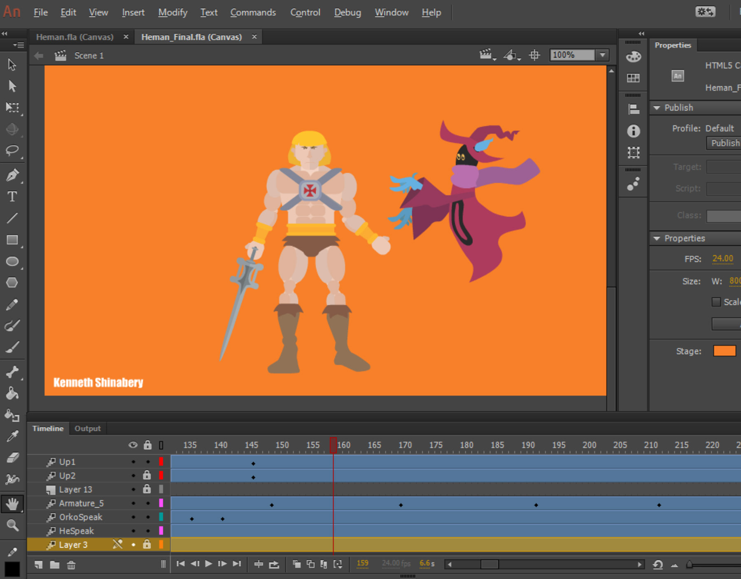The width and height of the screenshot is (741, 579).
Task: Select the Lasso tool
Action: click(x=12, y=151)
